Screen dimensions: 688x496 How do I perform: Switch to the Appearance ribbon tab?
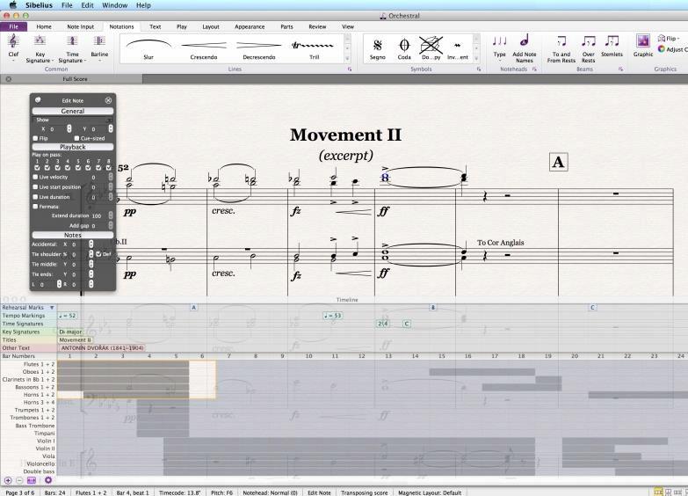250,26
